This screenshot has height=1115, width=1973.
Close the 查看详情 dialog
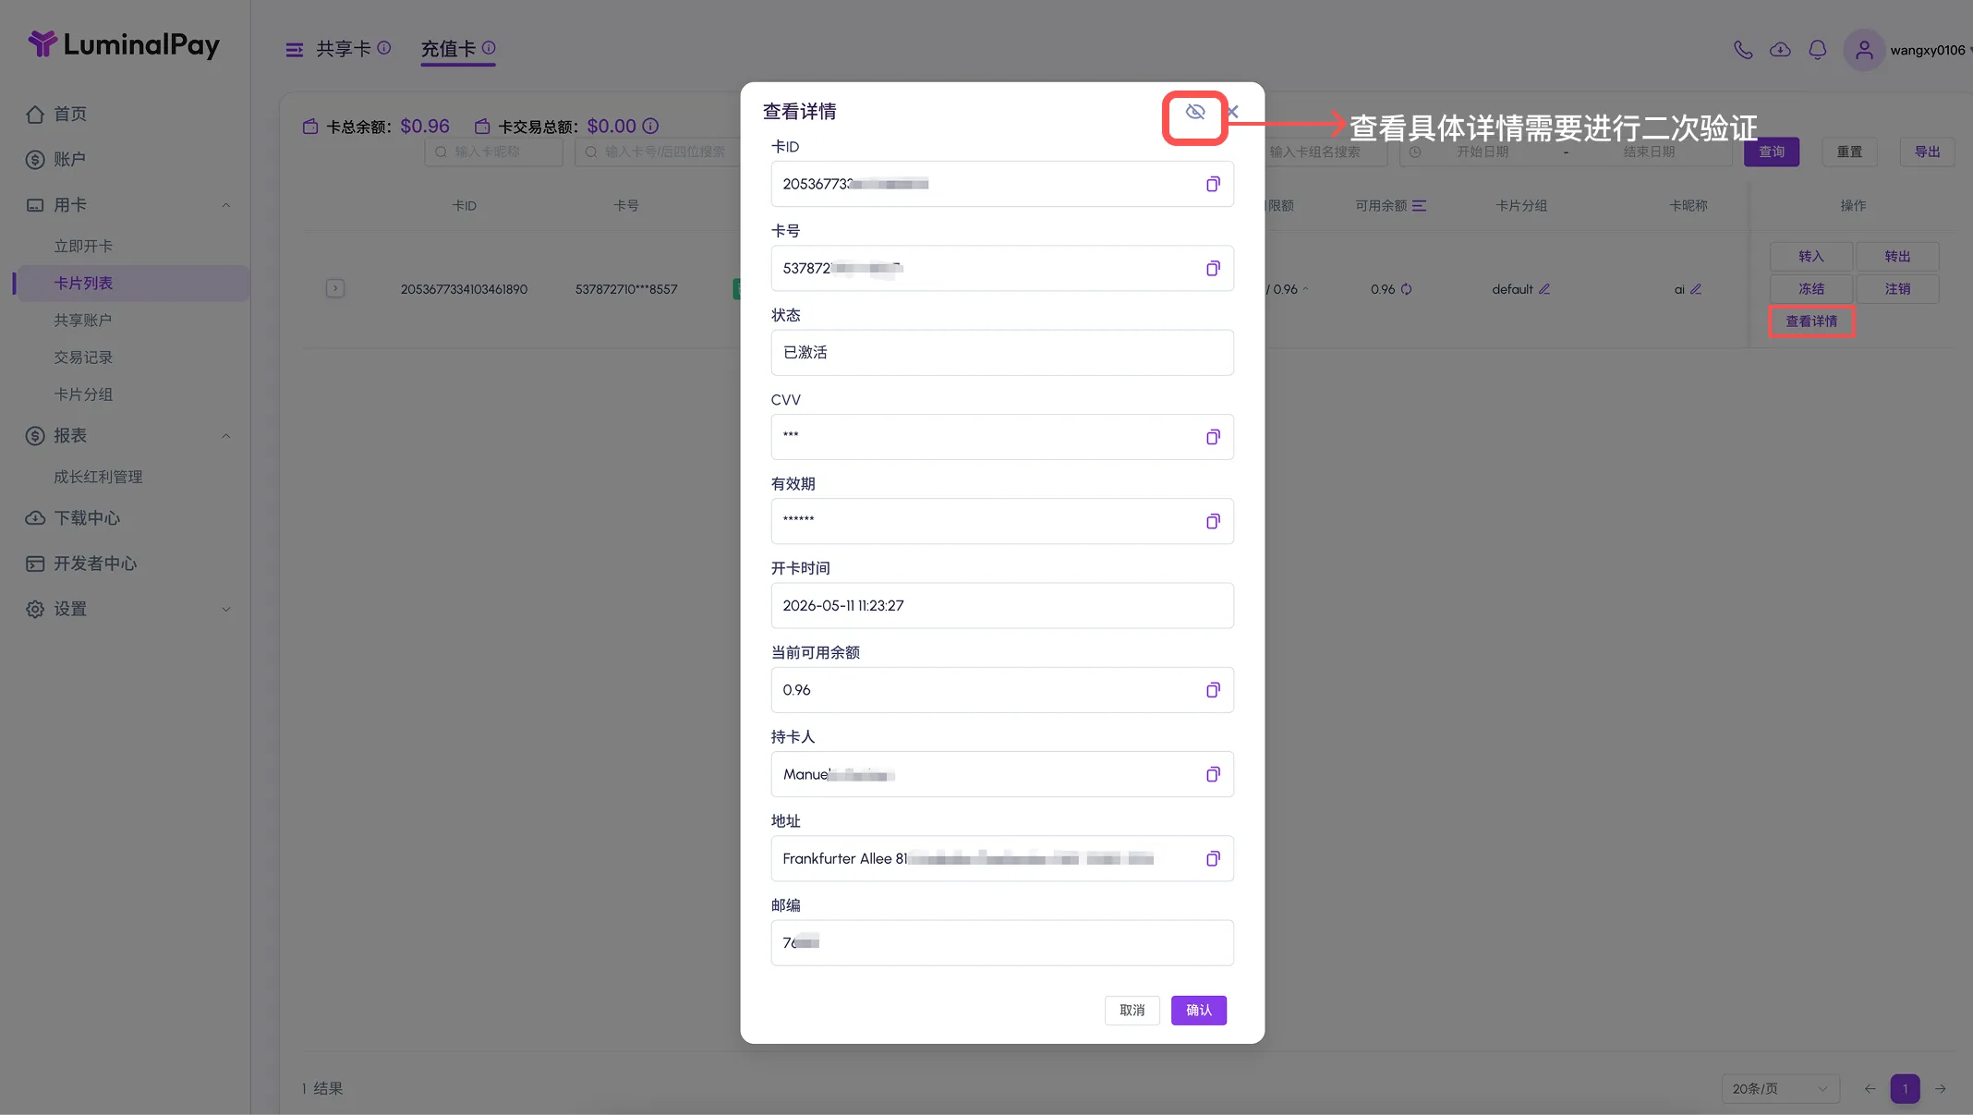pyautogui.click(x=1233, y=112)
